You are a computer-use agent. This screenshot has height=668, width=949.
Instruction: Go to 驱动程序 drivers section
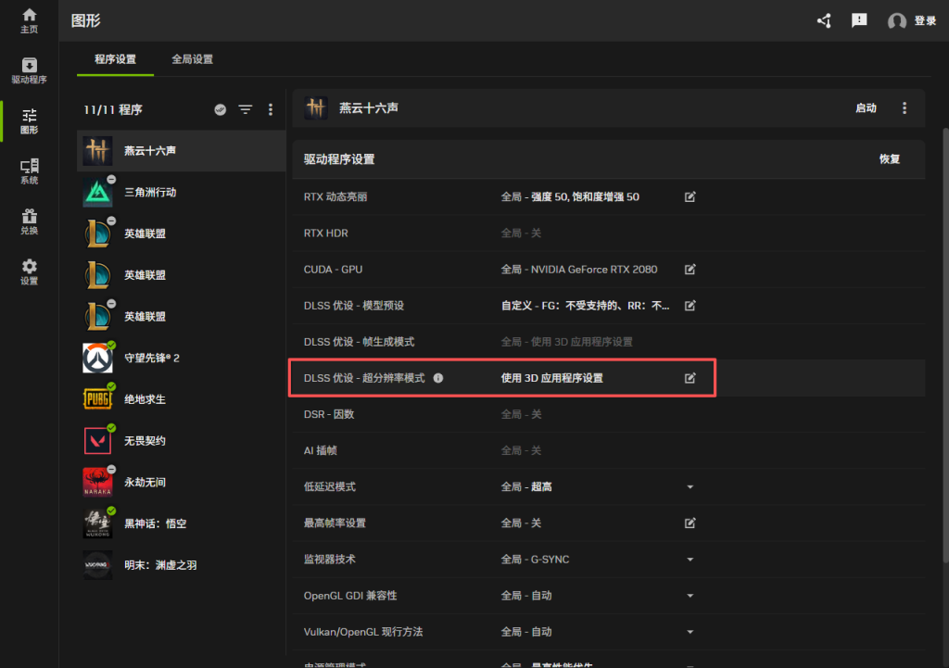[29, 70]
